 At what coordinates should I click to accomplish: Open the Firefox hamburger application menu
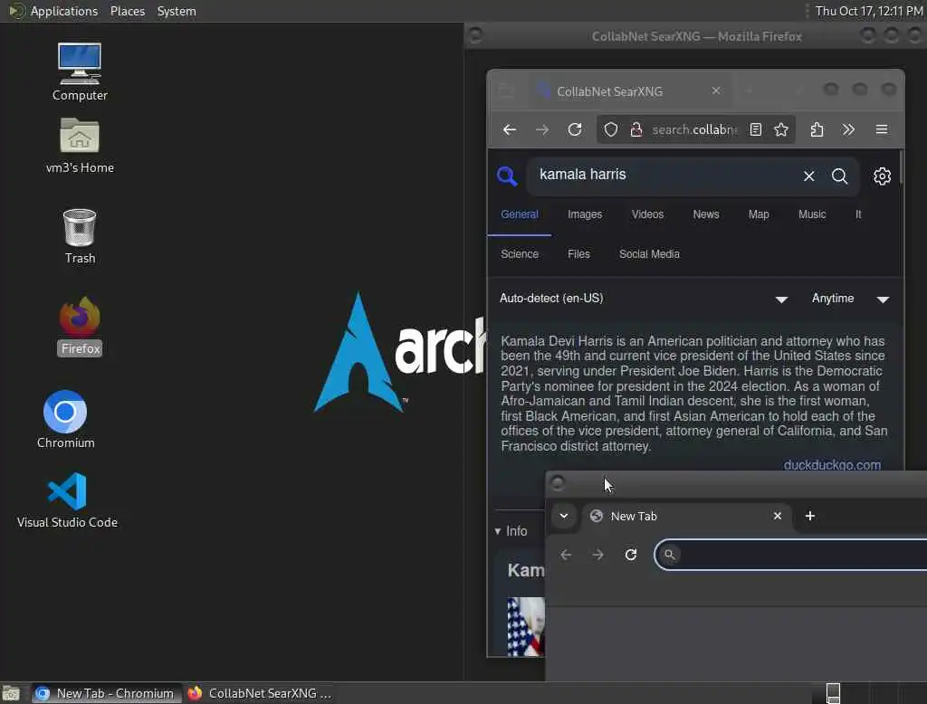[882, 129]
